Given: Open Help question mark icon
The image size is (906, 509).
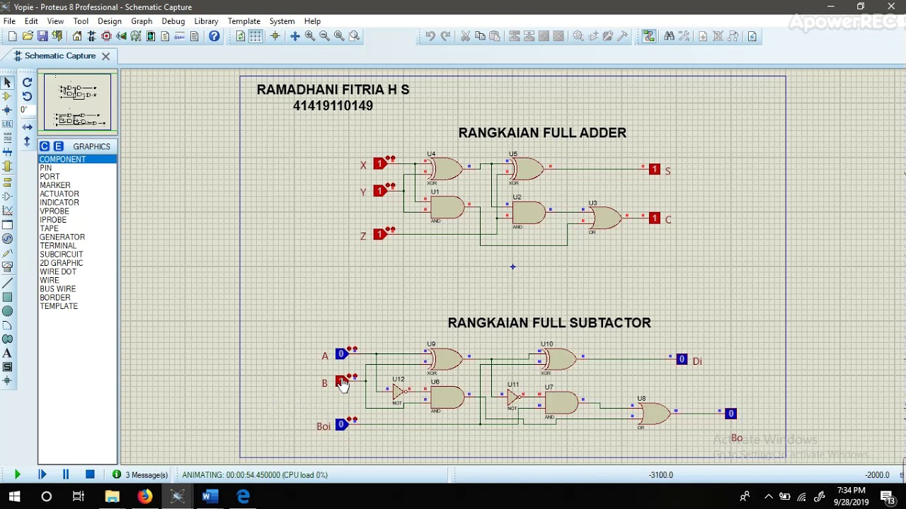Looking at the screenshot, I should (x=214, y=36).
